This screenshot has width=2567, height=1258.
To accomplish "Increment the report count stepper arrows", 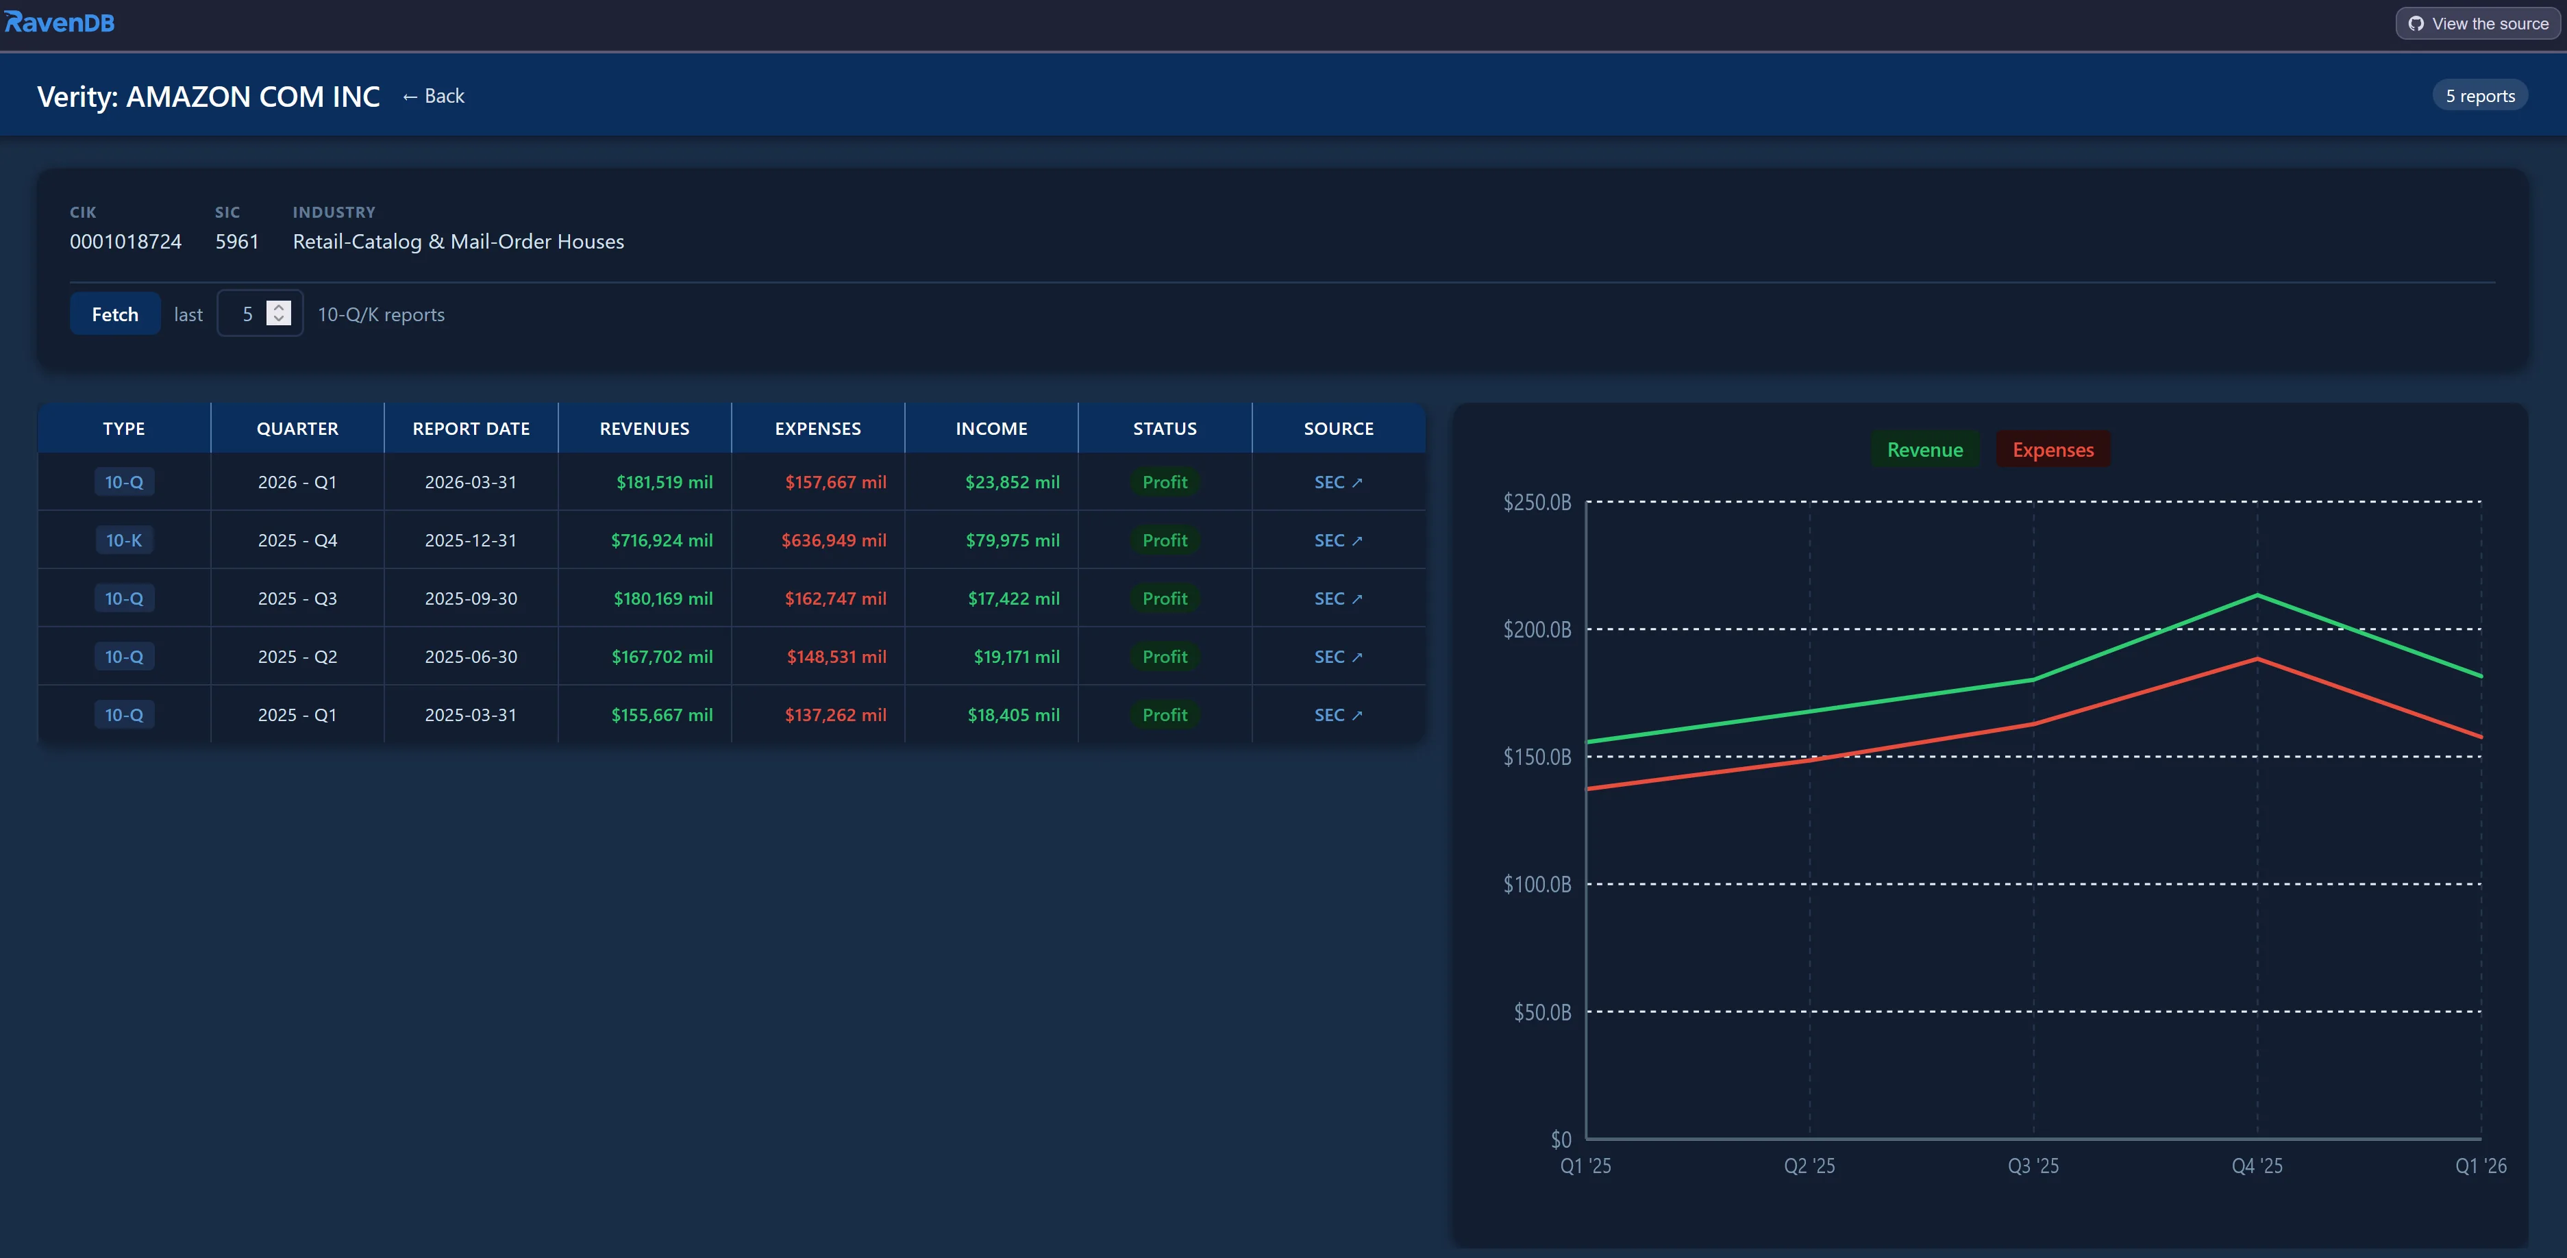I will [x=279, y=307].
